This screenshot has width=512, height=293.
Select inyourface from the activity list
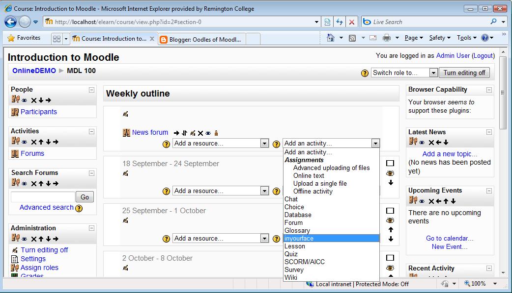click(299, 238)
